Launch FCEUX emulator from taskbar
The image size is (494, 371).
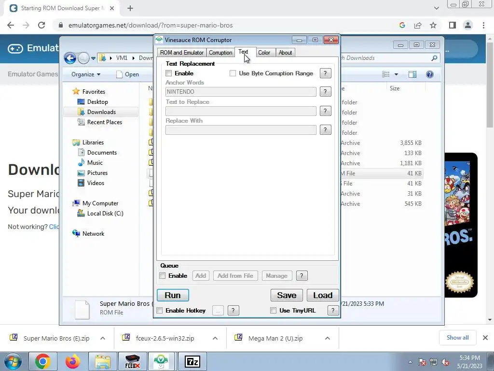132,361
